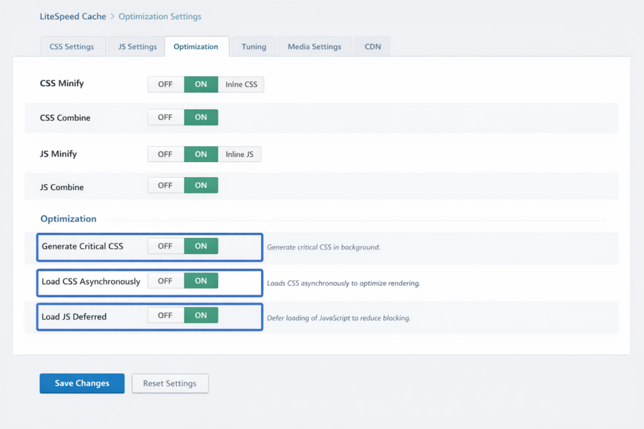
Task: Choose Inline JS for JS Minify
Action: 240,154
